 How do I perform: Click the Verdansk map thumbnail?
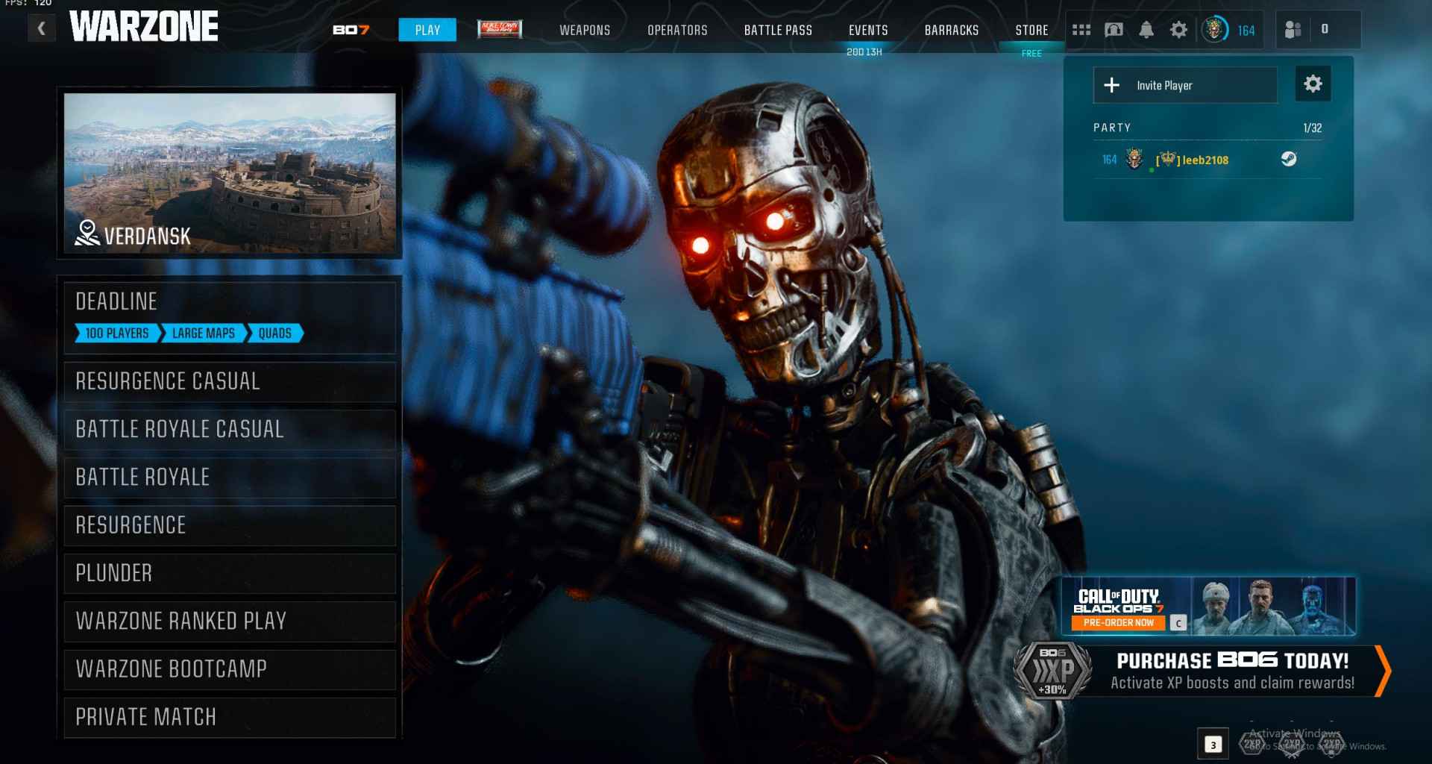click(230, 172)
